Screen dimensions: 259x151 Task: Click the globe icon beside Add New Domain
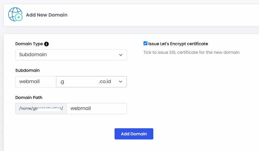(15, 14)
